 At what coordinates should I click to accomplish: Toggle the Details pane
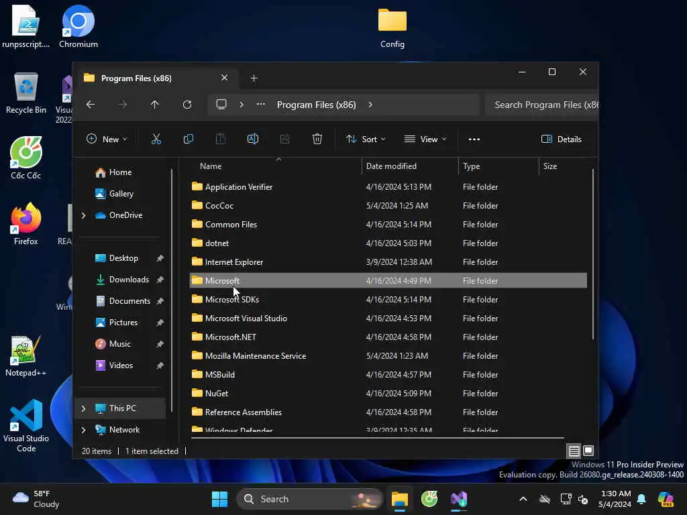click(562, 139)
